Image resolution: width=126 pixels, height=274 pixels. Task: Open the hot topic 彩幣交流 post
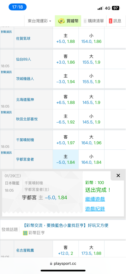[66, 225]
